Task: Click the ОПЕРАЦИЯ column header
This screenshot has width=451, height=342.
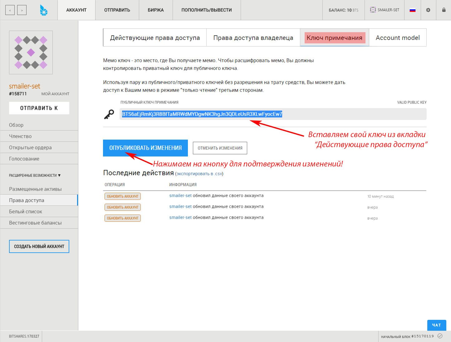Action: (x=115, y=185)
